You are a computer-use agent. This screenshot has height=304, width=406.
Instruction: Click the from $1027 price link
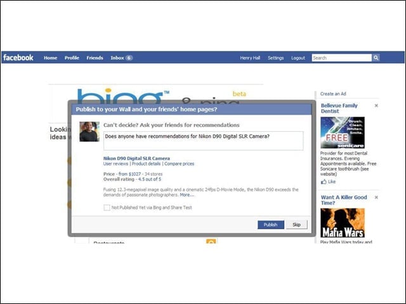click(x=129, y=174)
